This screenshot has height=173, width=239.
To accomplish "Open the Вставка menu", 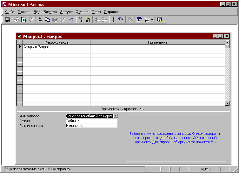I will click(x=50, y=12).
